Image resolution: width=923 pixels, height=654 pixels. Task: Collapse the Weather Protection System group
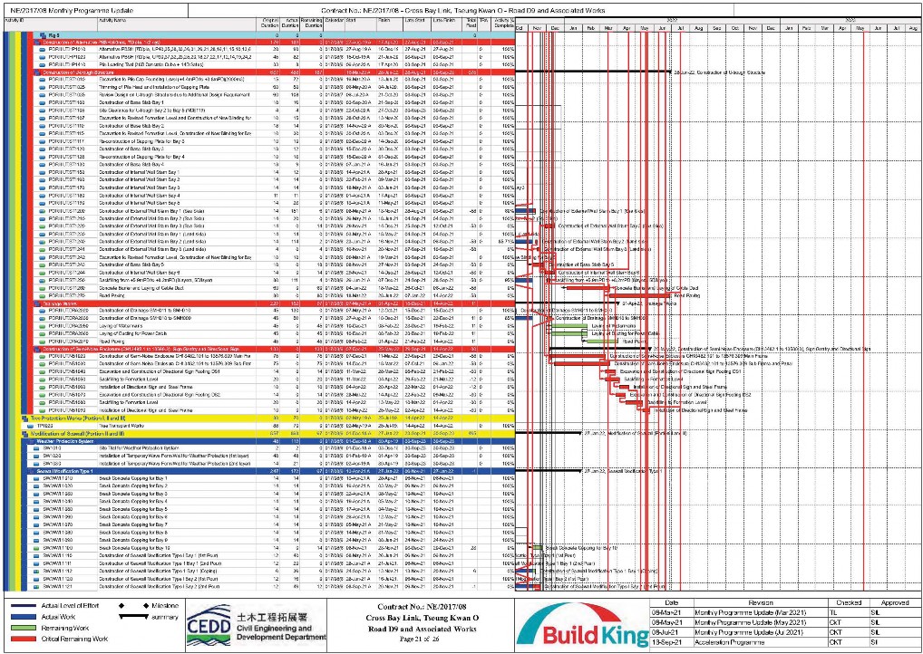29,440
